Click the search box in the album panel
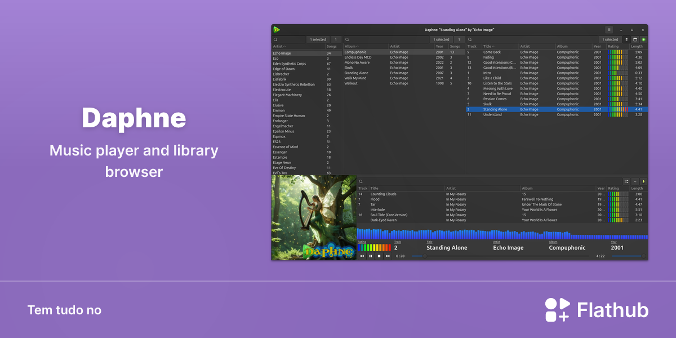The width and height of the screenshot is (676, 338). pos(386,39)
